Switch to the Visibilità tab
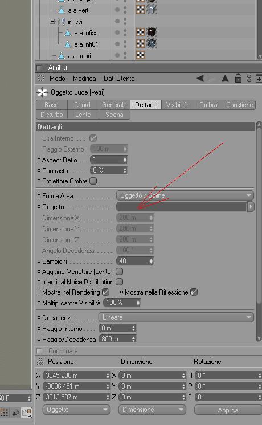The width and height of the screenshot is (262, 425). point(177,105)
